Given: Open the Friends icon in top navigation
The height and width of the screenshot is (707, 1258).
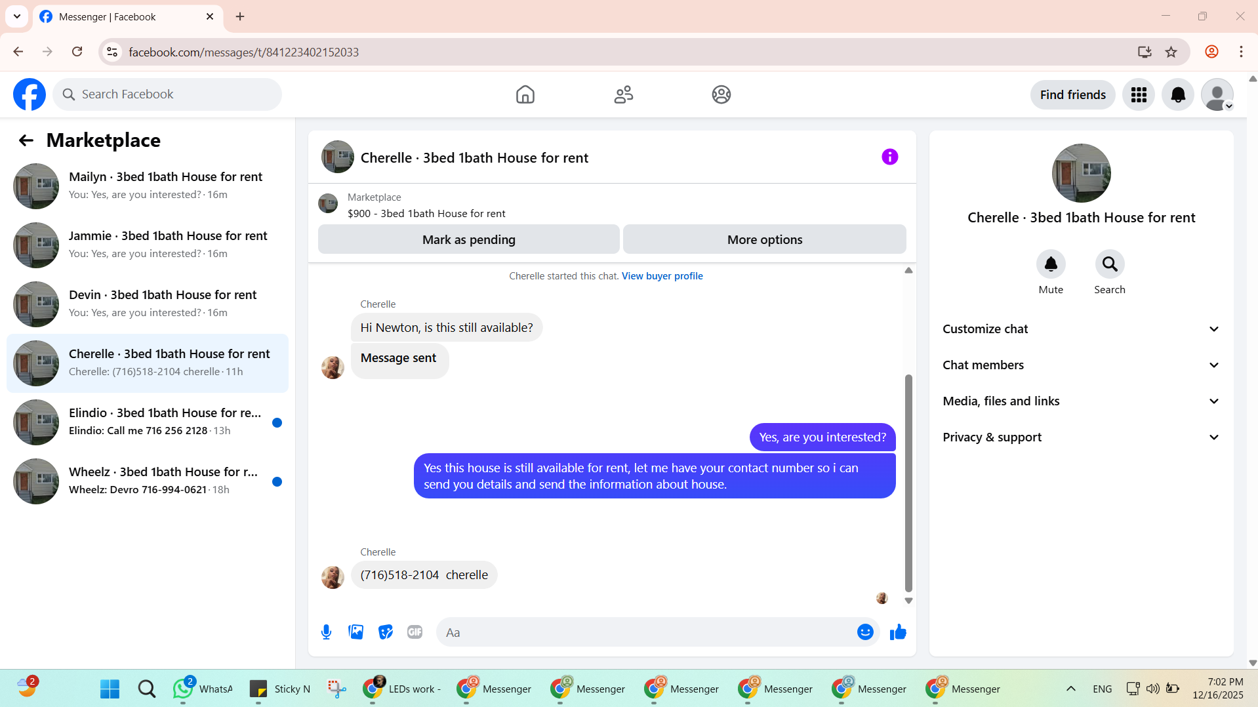Looking at the screenshot, I should [x=623, y=94].
